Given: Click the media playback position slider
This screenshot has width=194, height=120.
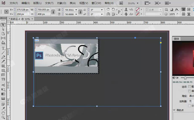Looking at the screenshot, I should pos(185,78).
